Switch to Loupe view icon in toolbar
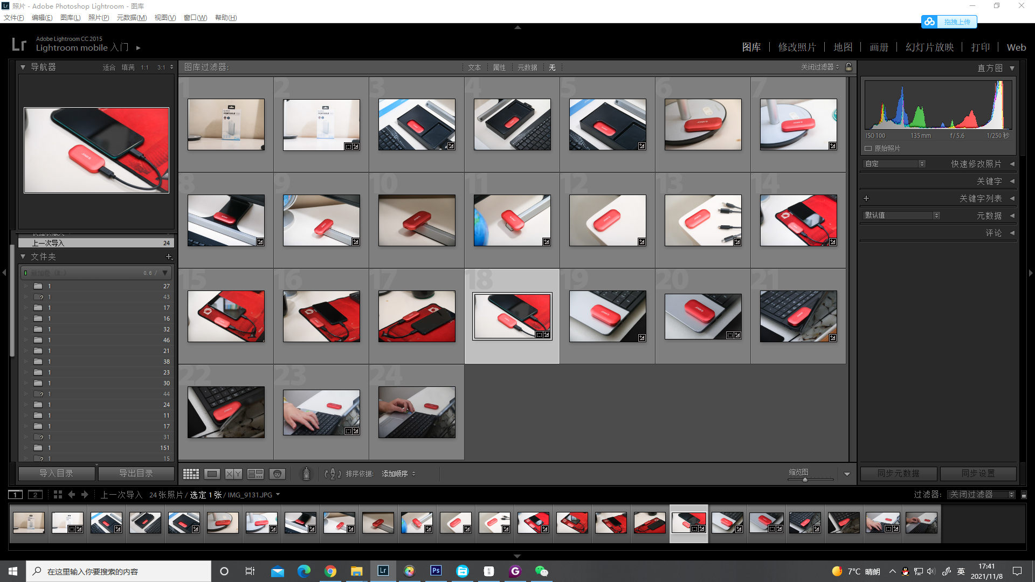This screenshot has height=582, width=1035. pyautogui.click(x=212, y=474)
